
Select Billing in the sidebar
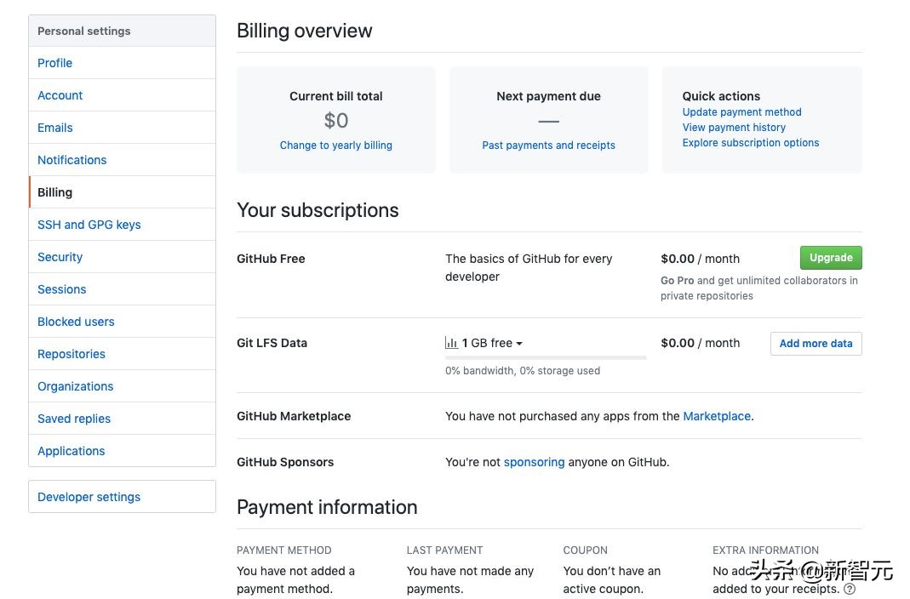[x=54, y=191]
